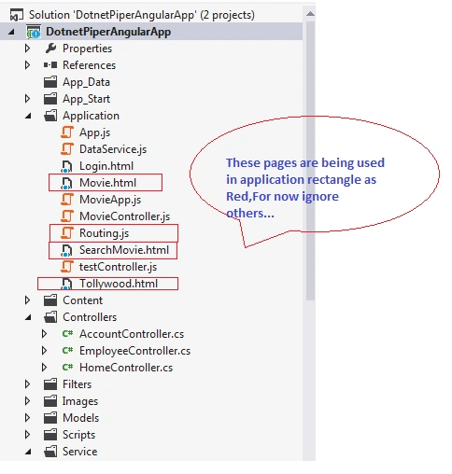Click the Movie.html page icon
Image resolution: width=452 pixels, height=474 pixels.
(66, 183)
